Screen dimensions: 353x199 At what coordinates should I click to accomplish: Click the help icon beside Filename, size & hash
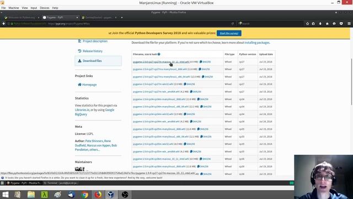click(x=159, y=54)
